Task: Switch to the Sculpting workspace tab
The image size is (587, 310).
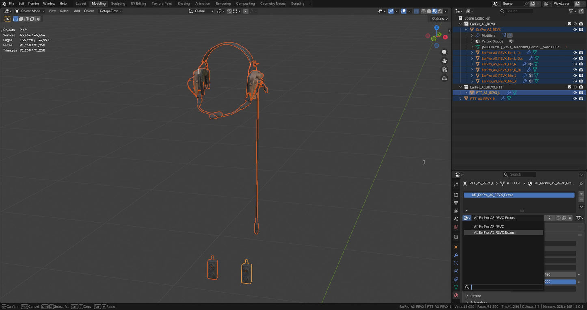Action: pos(118,4)
